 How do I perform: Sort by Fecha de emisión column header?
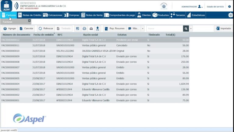(x=44, y=35)
